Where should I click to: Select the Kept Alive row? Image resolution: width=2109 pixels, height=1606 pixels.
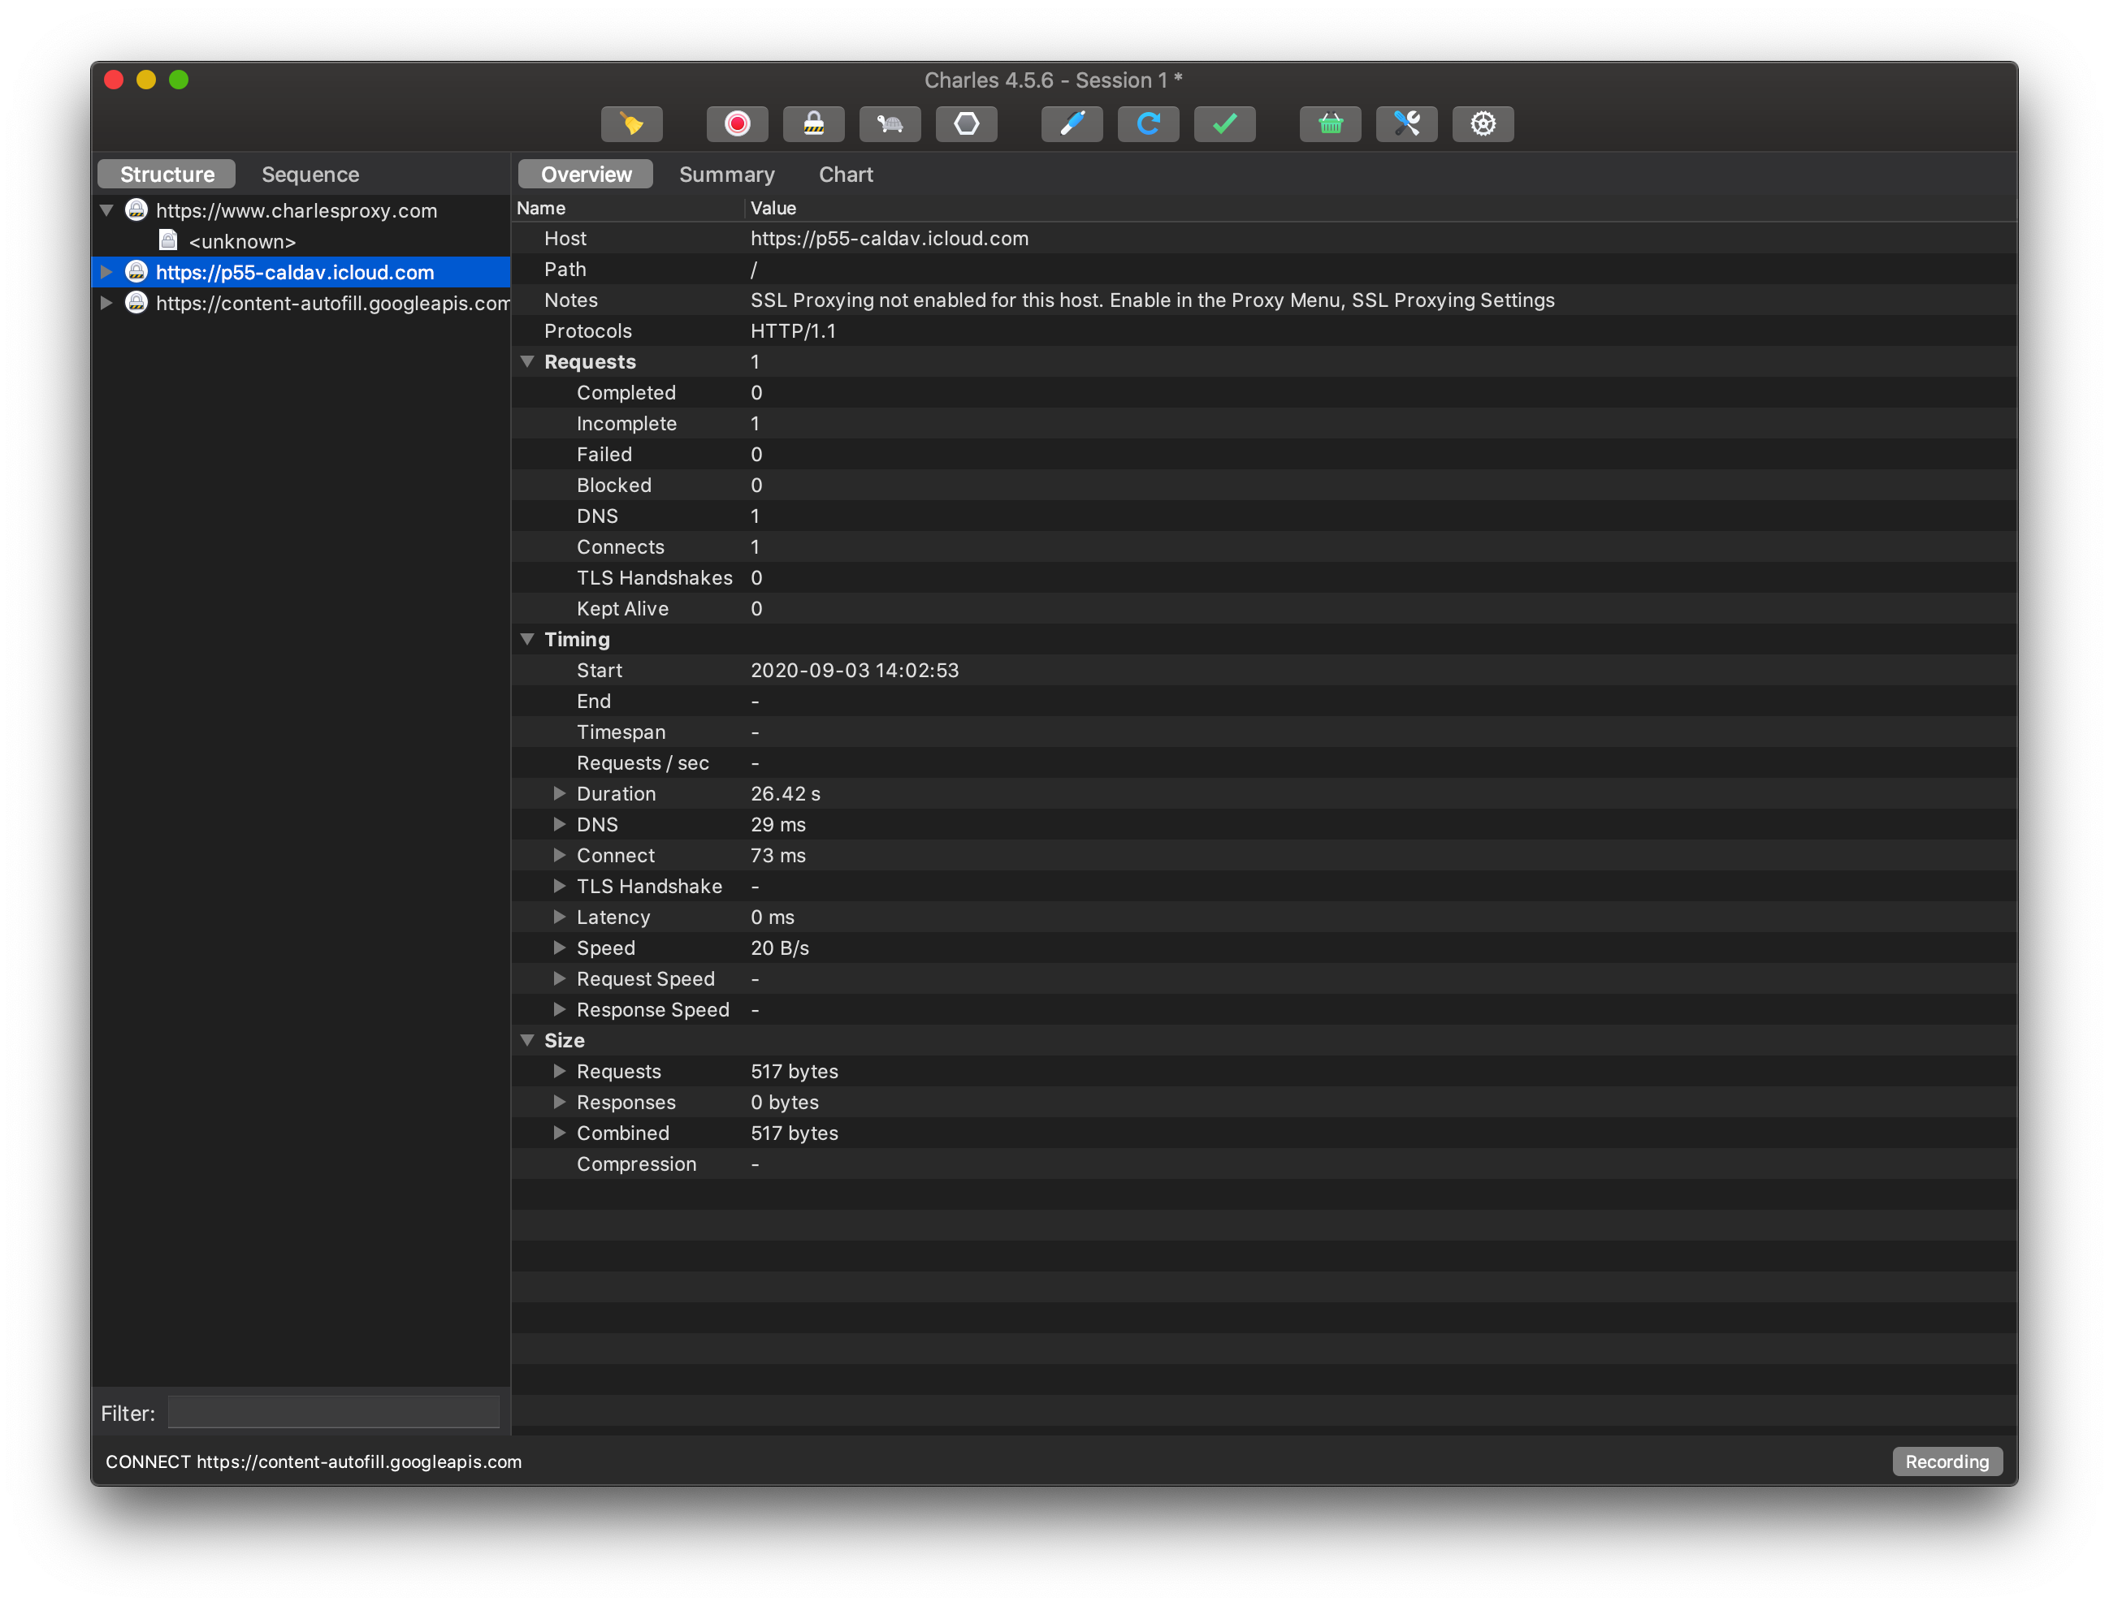point(1264,608)
